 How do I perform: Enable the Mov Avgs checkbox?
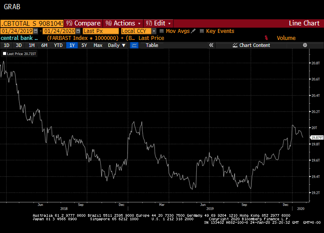pos(162,31)
